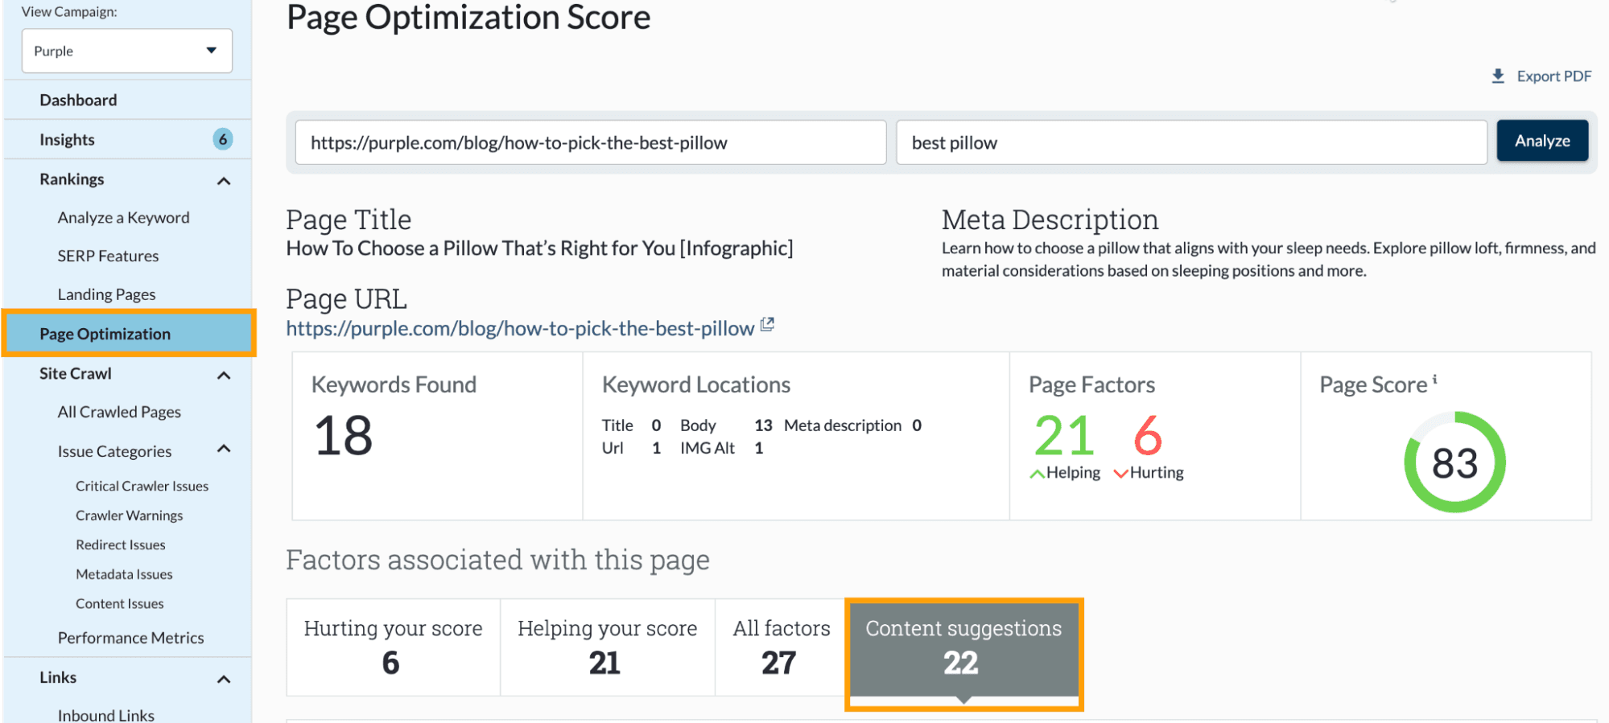Screen dimensions: 1609x723
Task: Open Critical Crawler Issues in sidebar
Action: tap(142, 486)
